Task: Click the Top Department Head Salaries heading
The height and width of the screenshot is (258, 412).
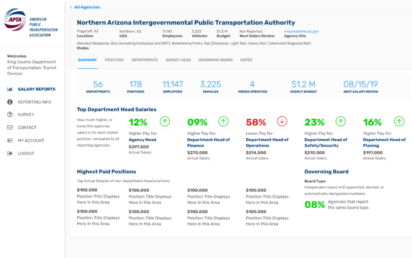Action: [117, 110]
